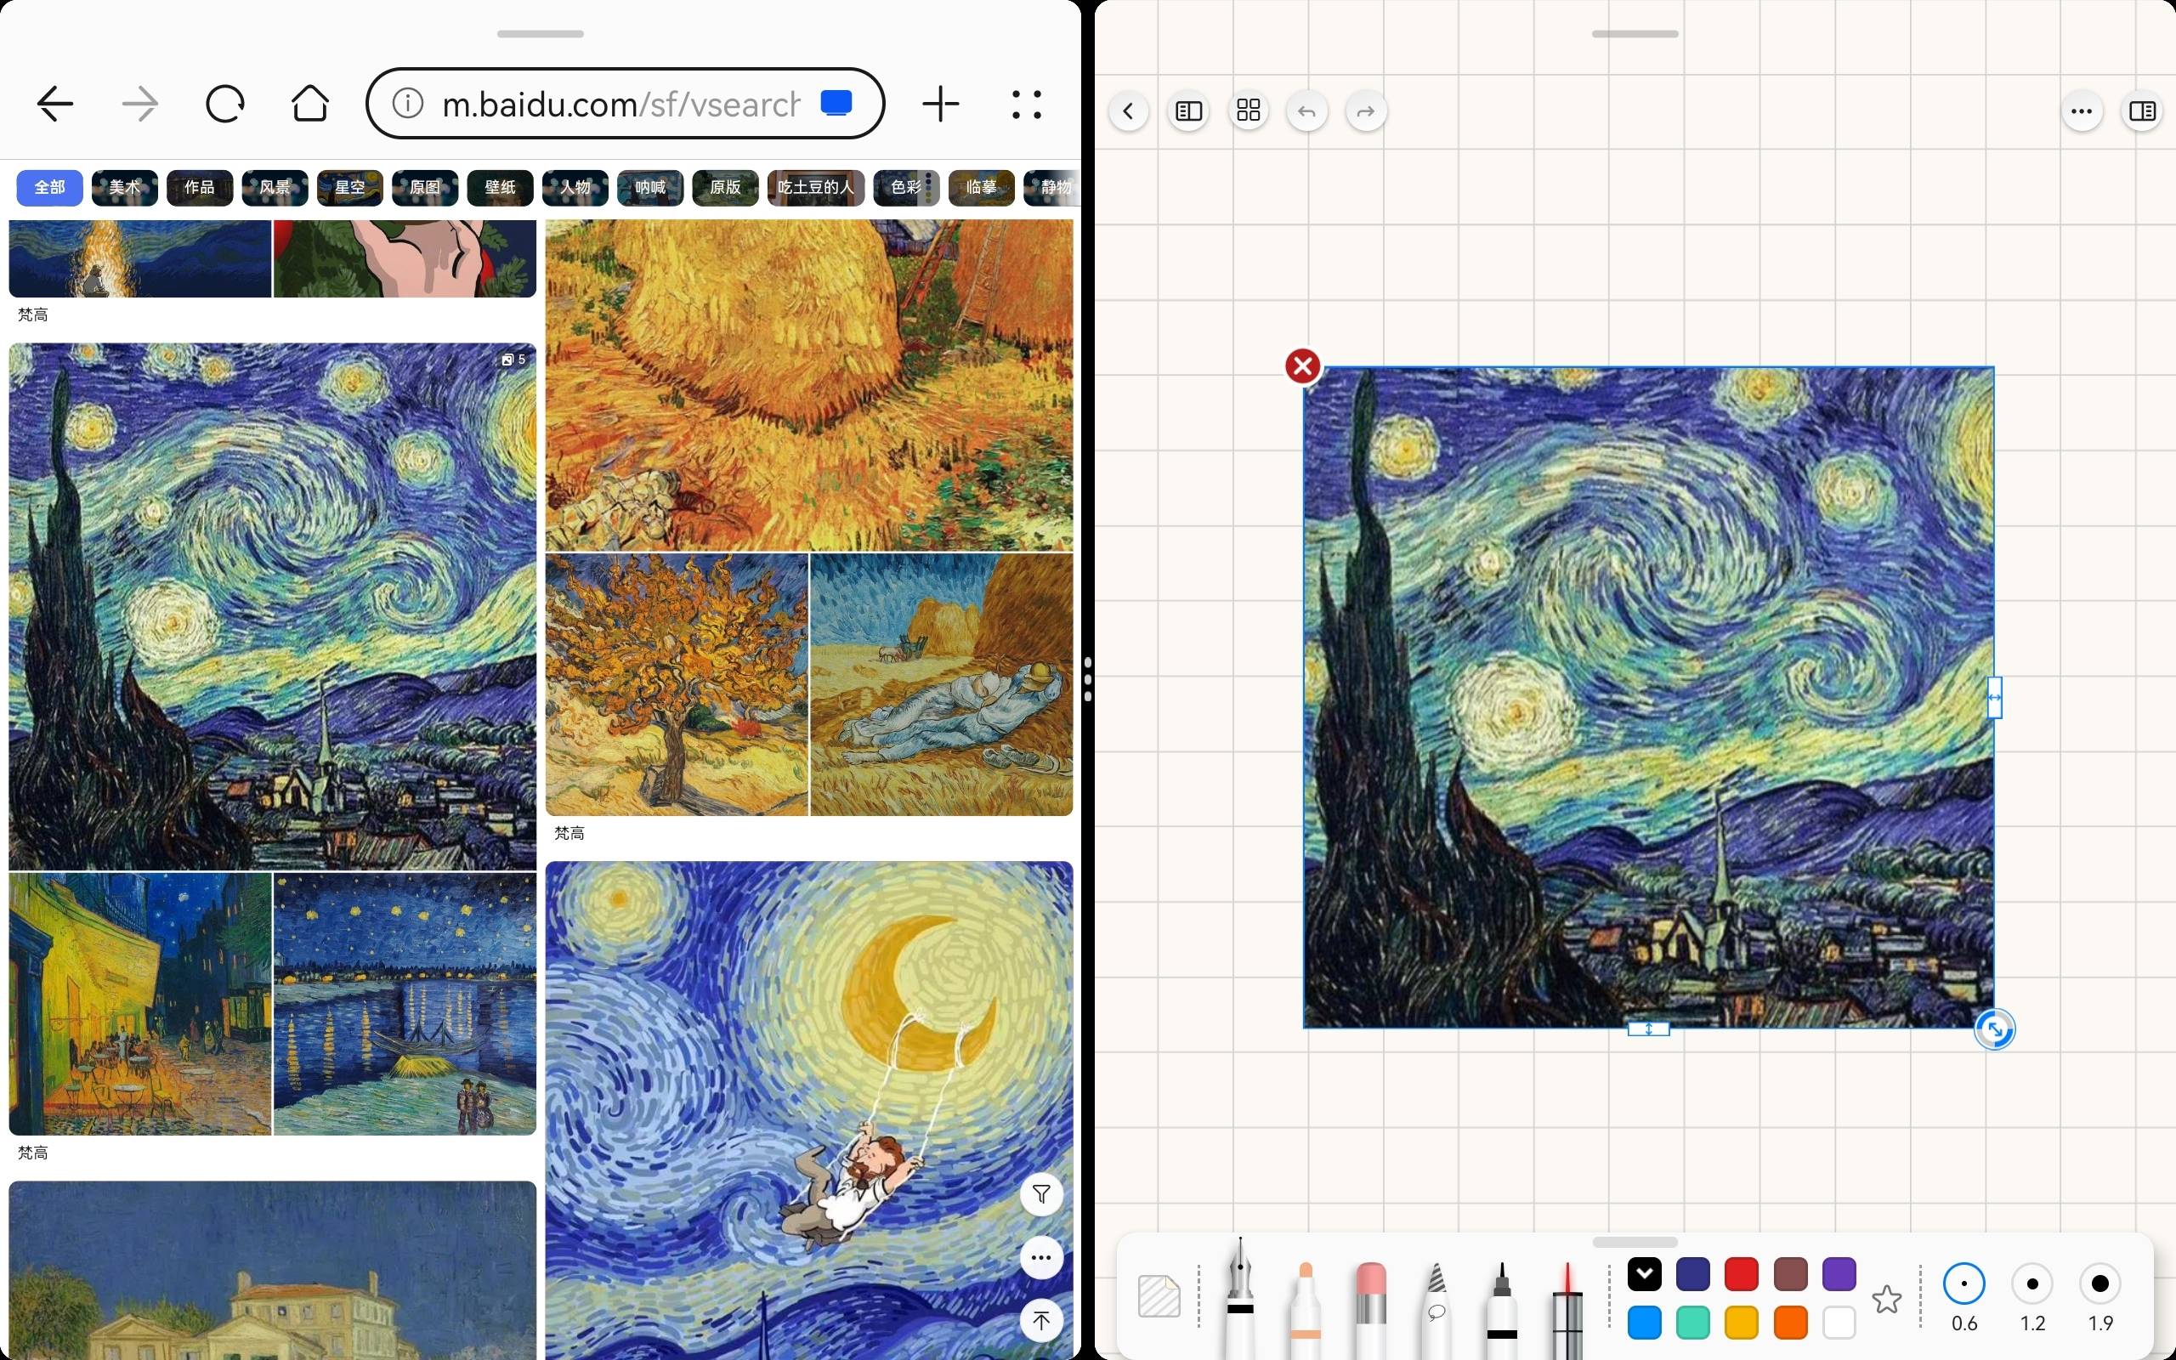
Task: Open a new browser tab
Action: pos(941,105)
